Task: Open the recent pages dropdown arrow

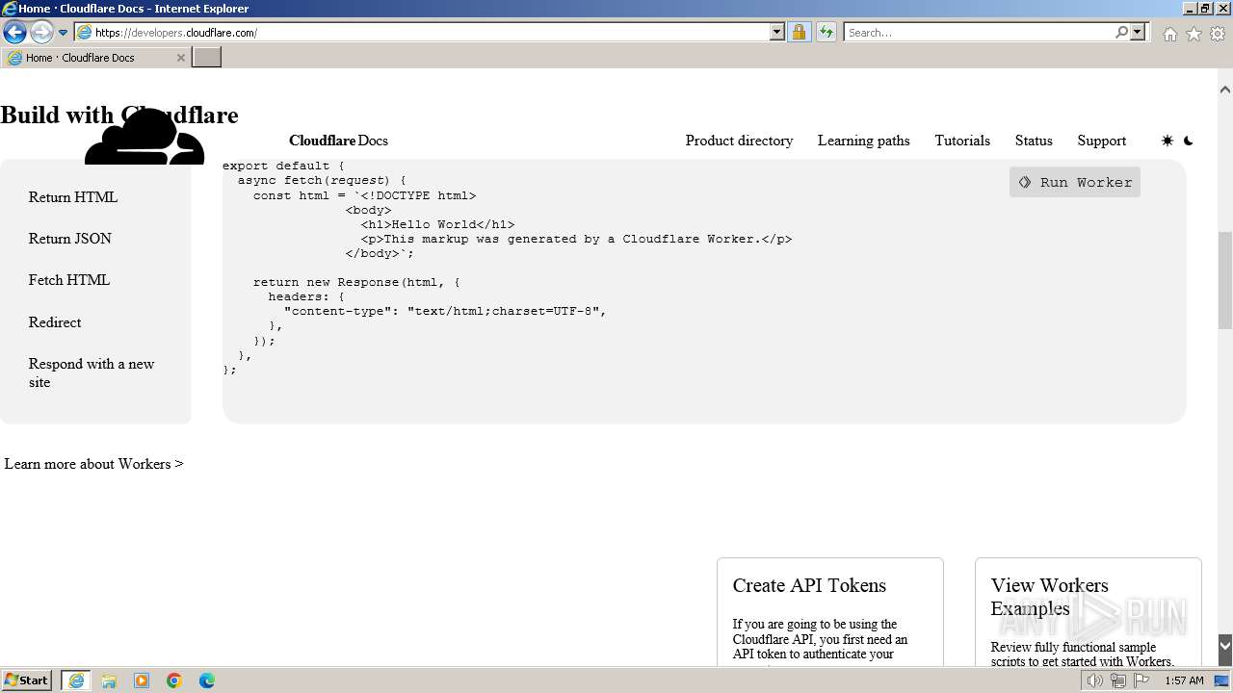Action: pos(64,33)
